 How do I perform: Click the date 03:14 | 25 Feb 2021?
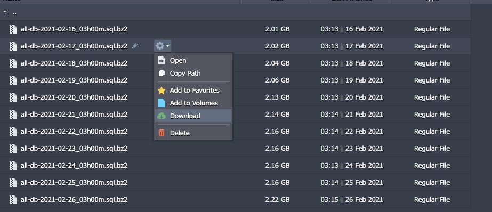coord(352,182)
